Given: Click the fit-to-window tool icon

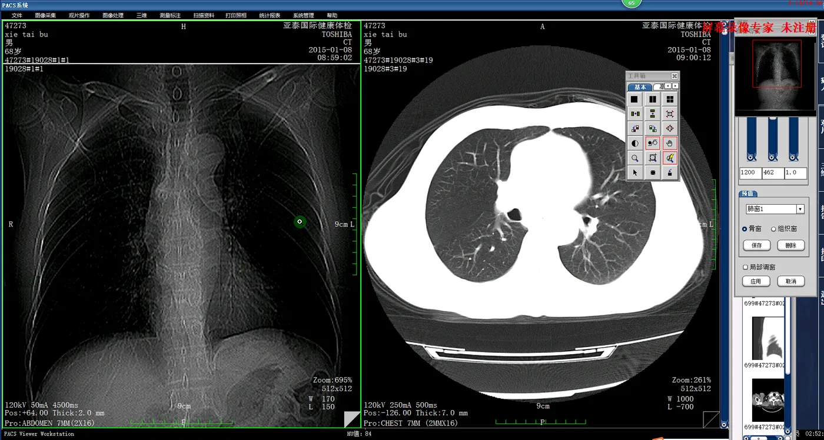Looking at the screenshot, I should point(670,114).
